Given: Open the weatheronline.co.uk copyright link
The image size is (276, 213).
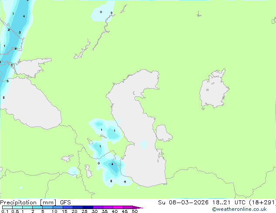Looking at the screenshot, I should point(239,209).
